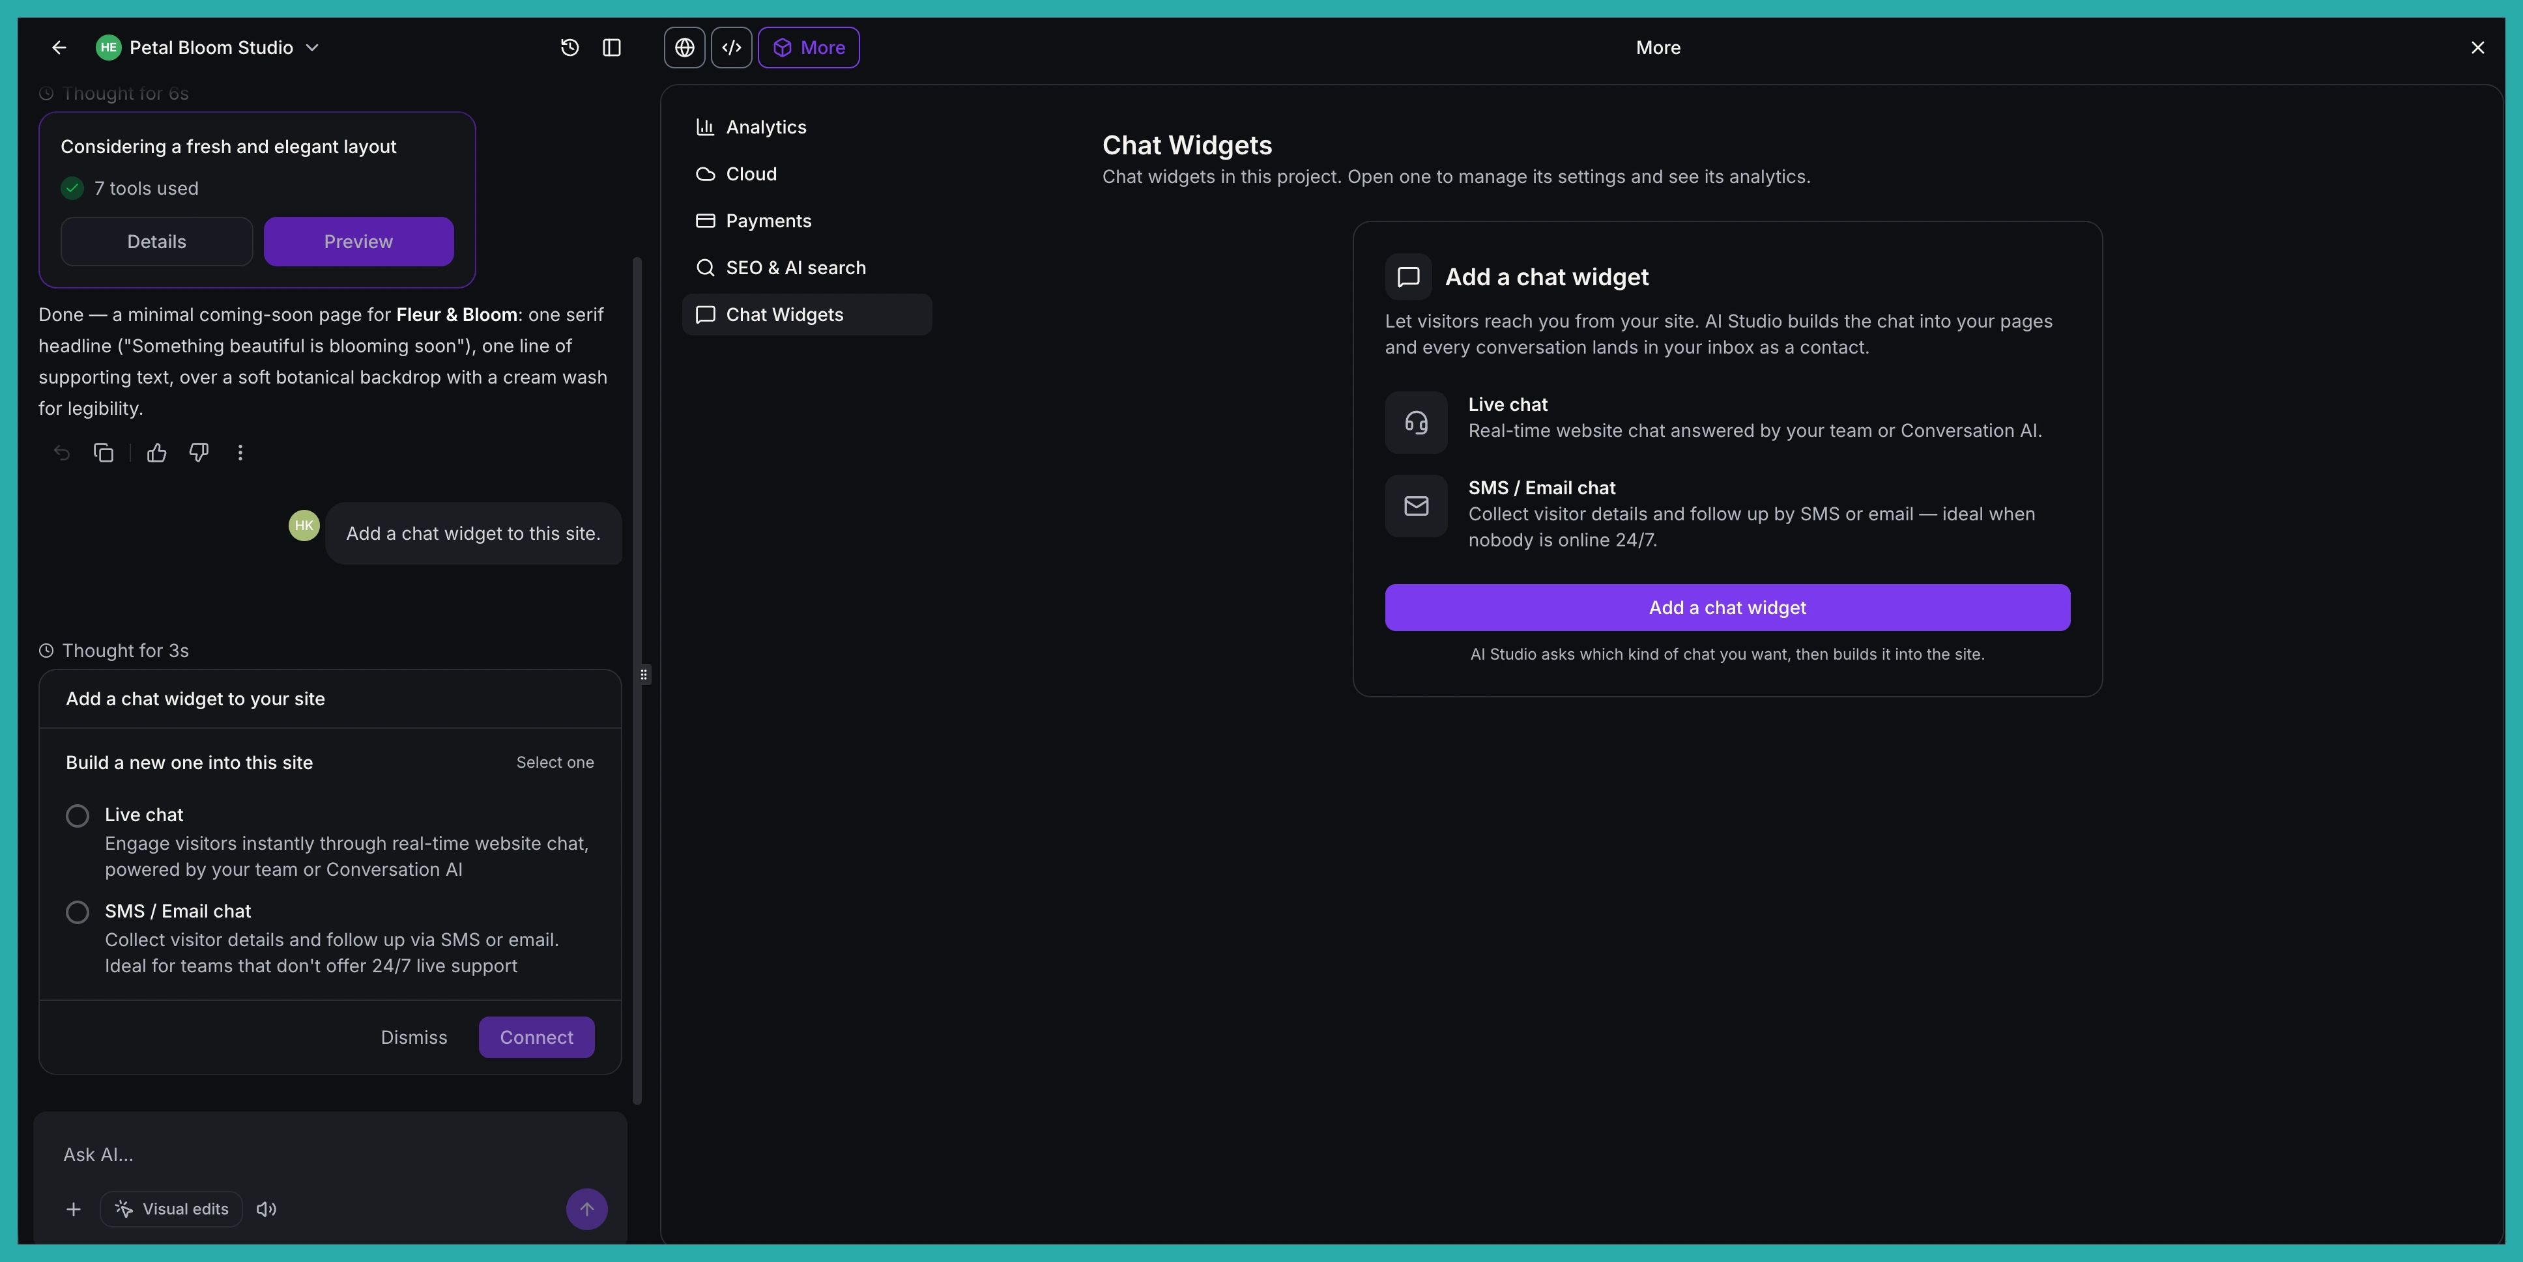Click the "Select one" label
This screenshot has width=2523, height=1262.
555,763
